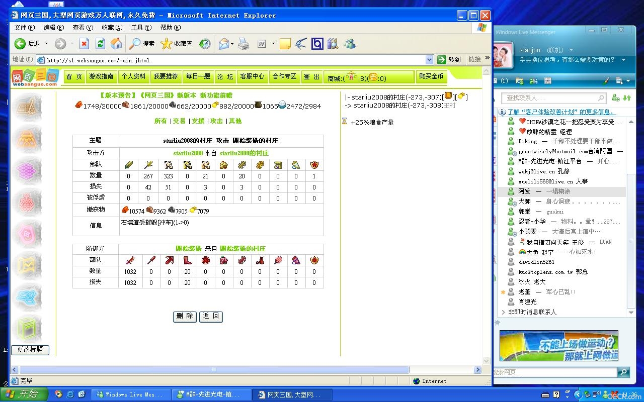Open the 帮助(H) menu
Screen dimensions: 644x402
171,28
